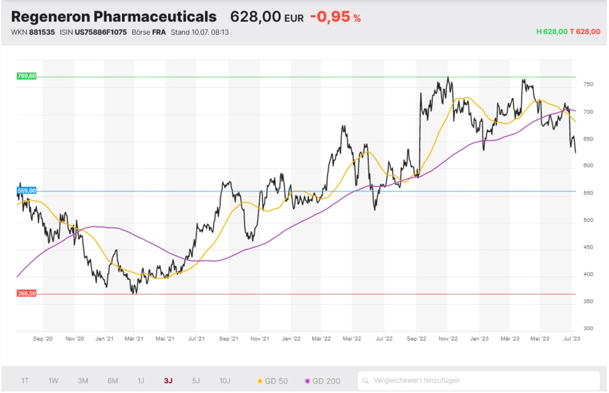Click the magnifier icon in comparison search
This screenshot has width=609, height=393.
pyautogui.click(x=366, y=381)
